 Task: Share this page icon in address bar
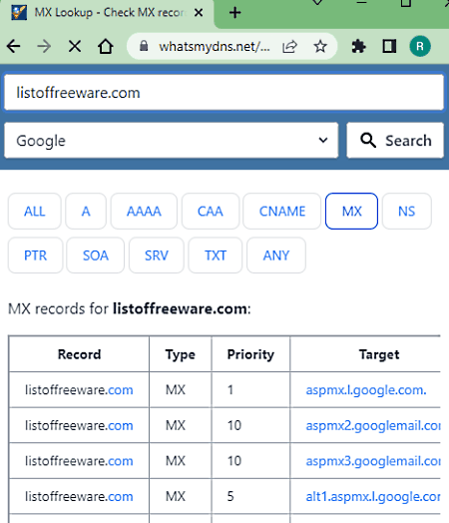[289, 46]
